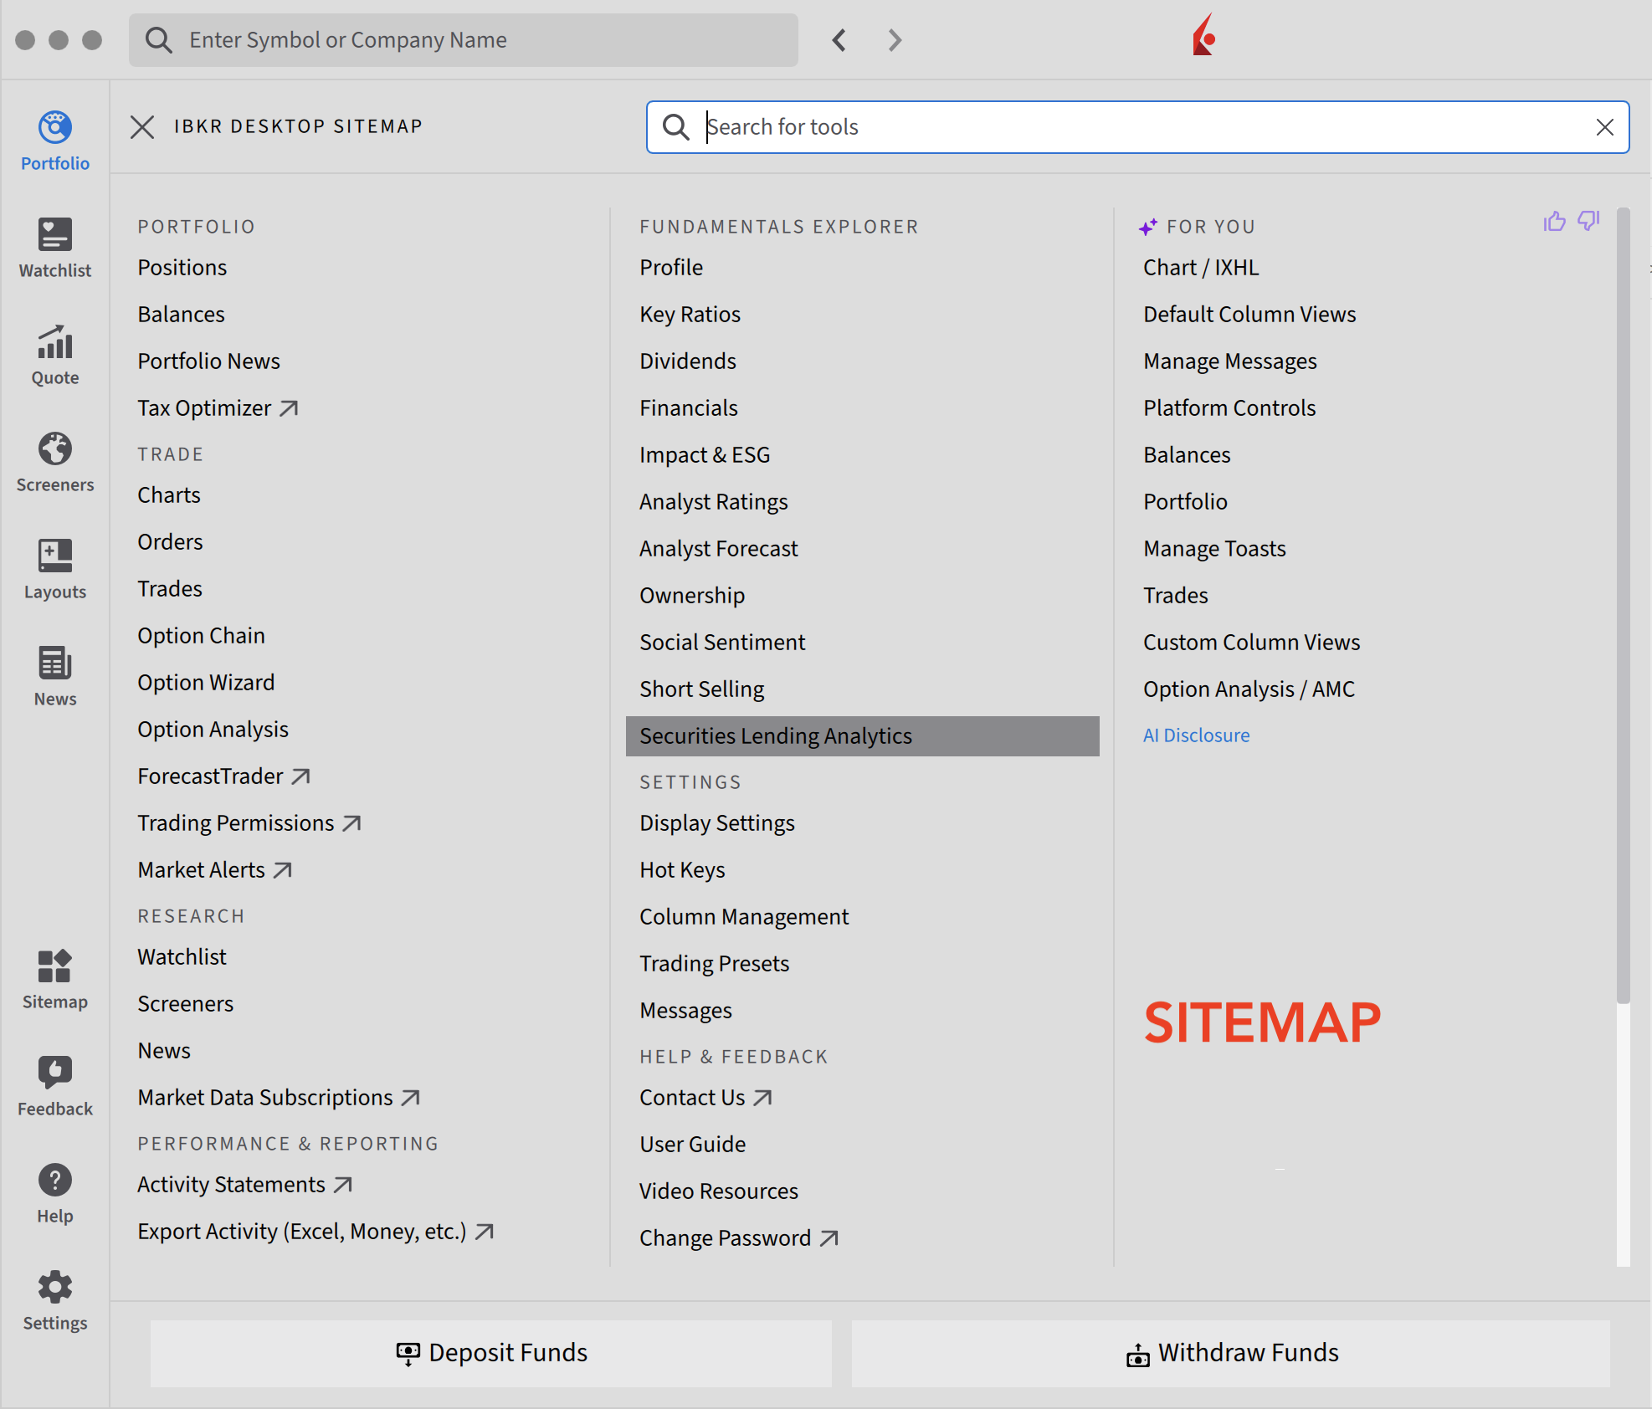Open Portfolio News
The width and height of the screenshot is (1652, 1409).
click(x=209, y=361)
